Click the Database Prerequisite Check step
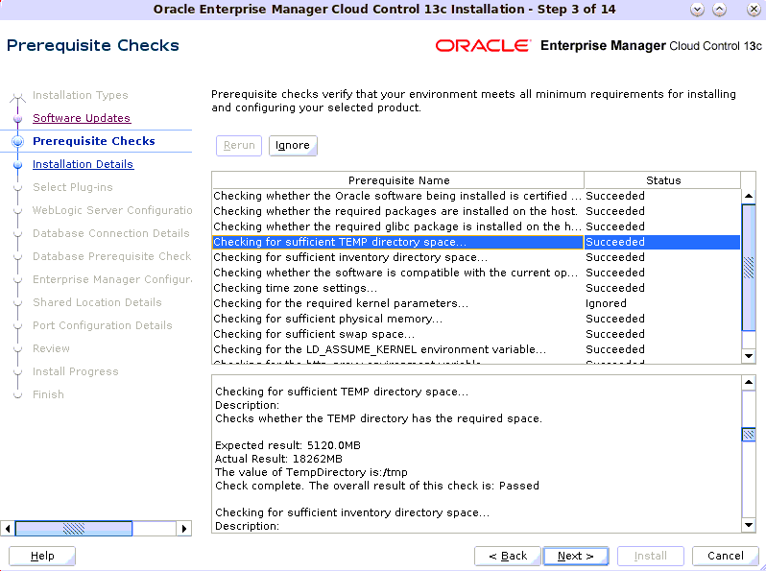766x571 pixels. coord(111,256)
